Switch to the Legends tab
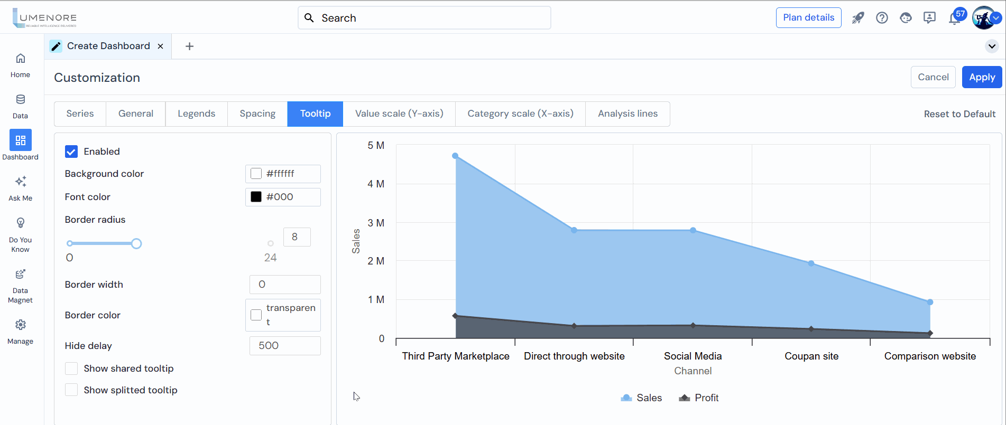 point(196,114)
